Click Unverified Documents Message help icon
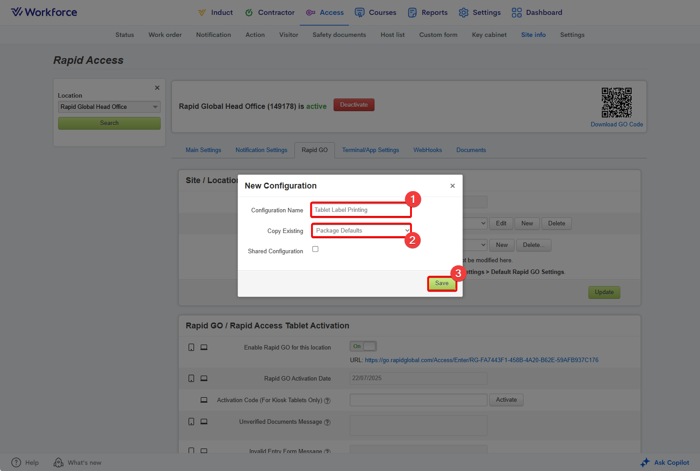The width and height of the screenshot is (700, 471). [327, 422]
